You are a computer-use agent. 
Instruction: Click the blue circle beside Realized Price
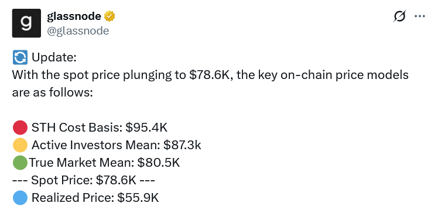point(20,198)
